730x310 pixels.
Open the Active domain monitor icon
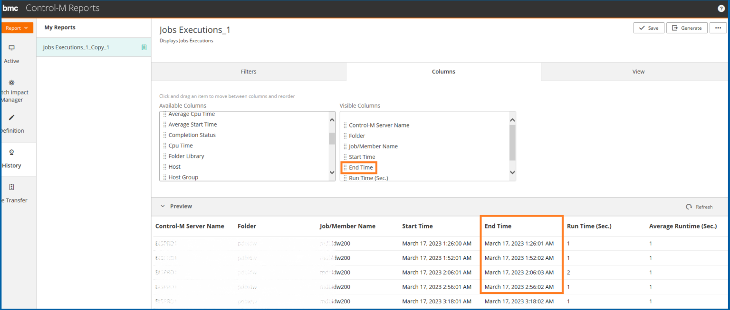(11, 48)
